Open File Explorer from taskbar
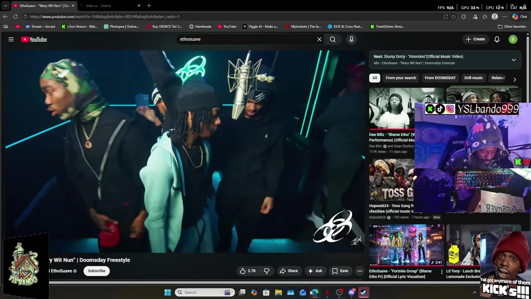Screen dimensions: 531x299 tap(278, 292)
